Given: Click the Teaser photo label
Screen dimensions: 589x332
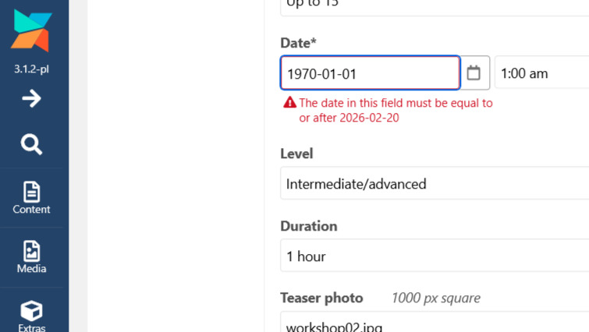Looking at the screenshot, I should coord(321,298).
